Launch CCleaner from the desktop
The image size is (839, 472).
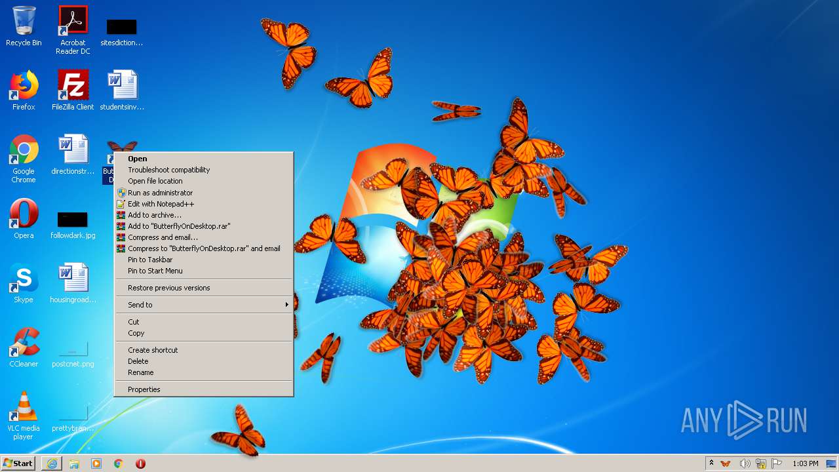(x=24, y=347)
